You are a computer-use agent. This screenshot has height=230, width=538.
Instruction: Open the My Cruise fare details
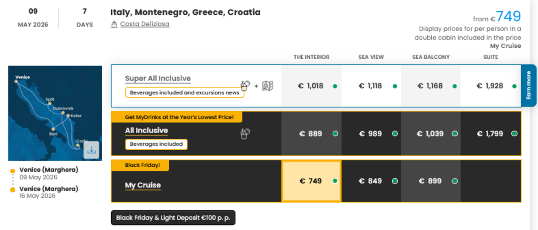(142, 185)
